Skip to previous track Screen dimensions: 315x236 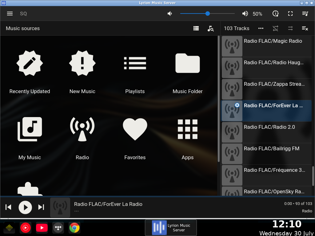tap(8, 207)
